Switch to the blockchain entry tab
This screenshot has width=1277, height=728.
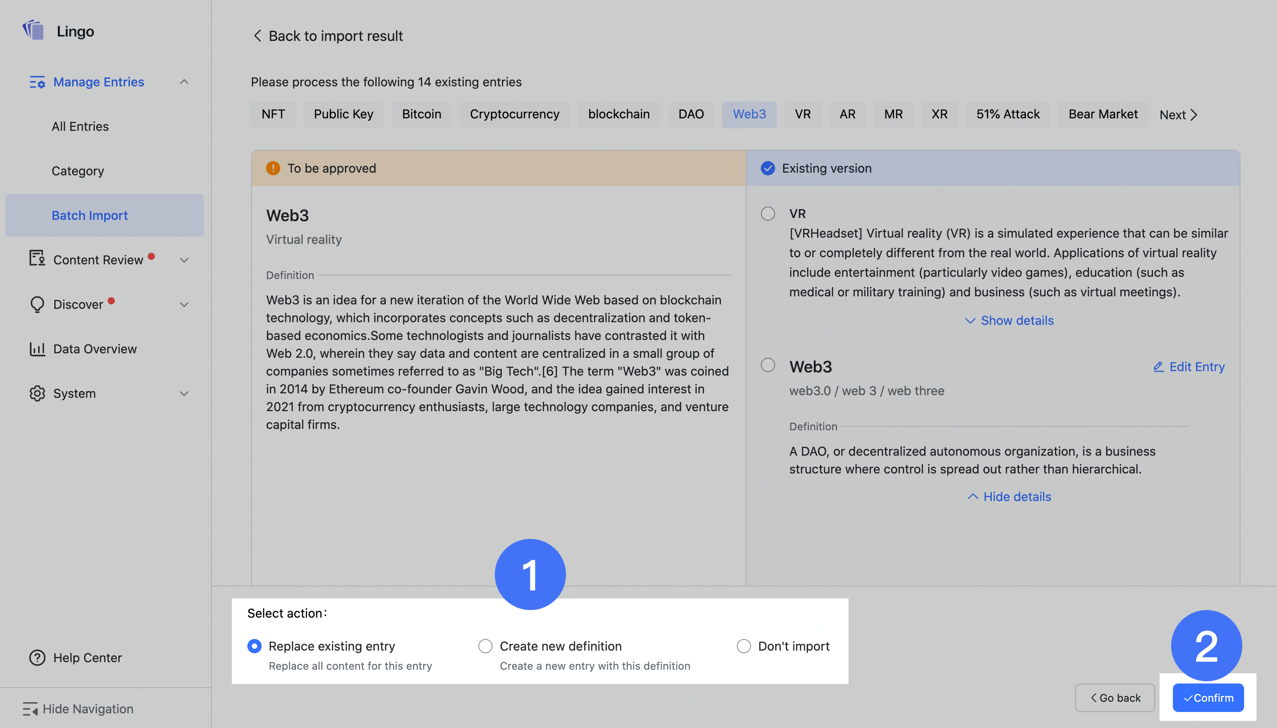tap(619, 114)
